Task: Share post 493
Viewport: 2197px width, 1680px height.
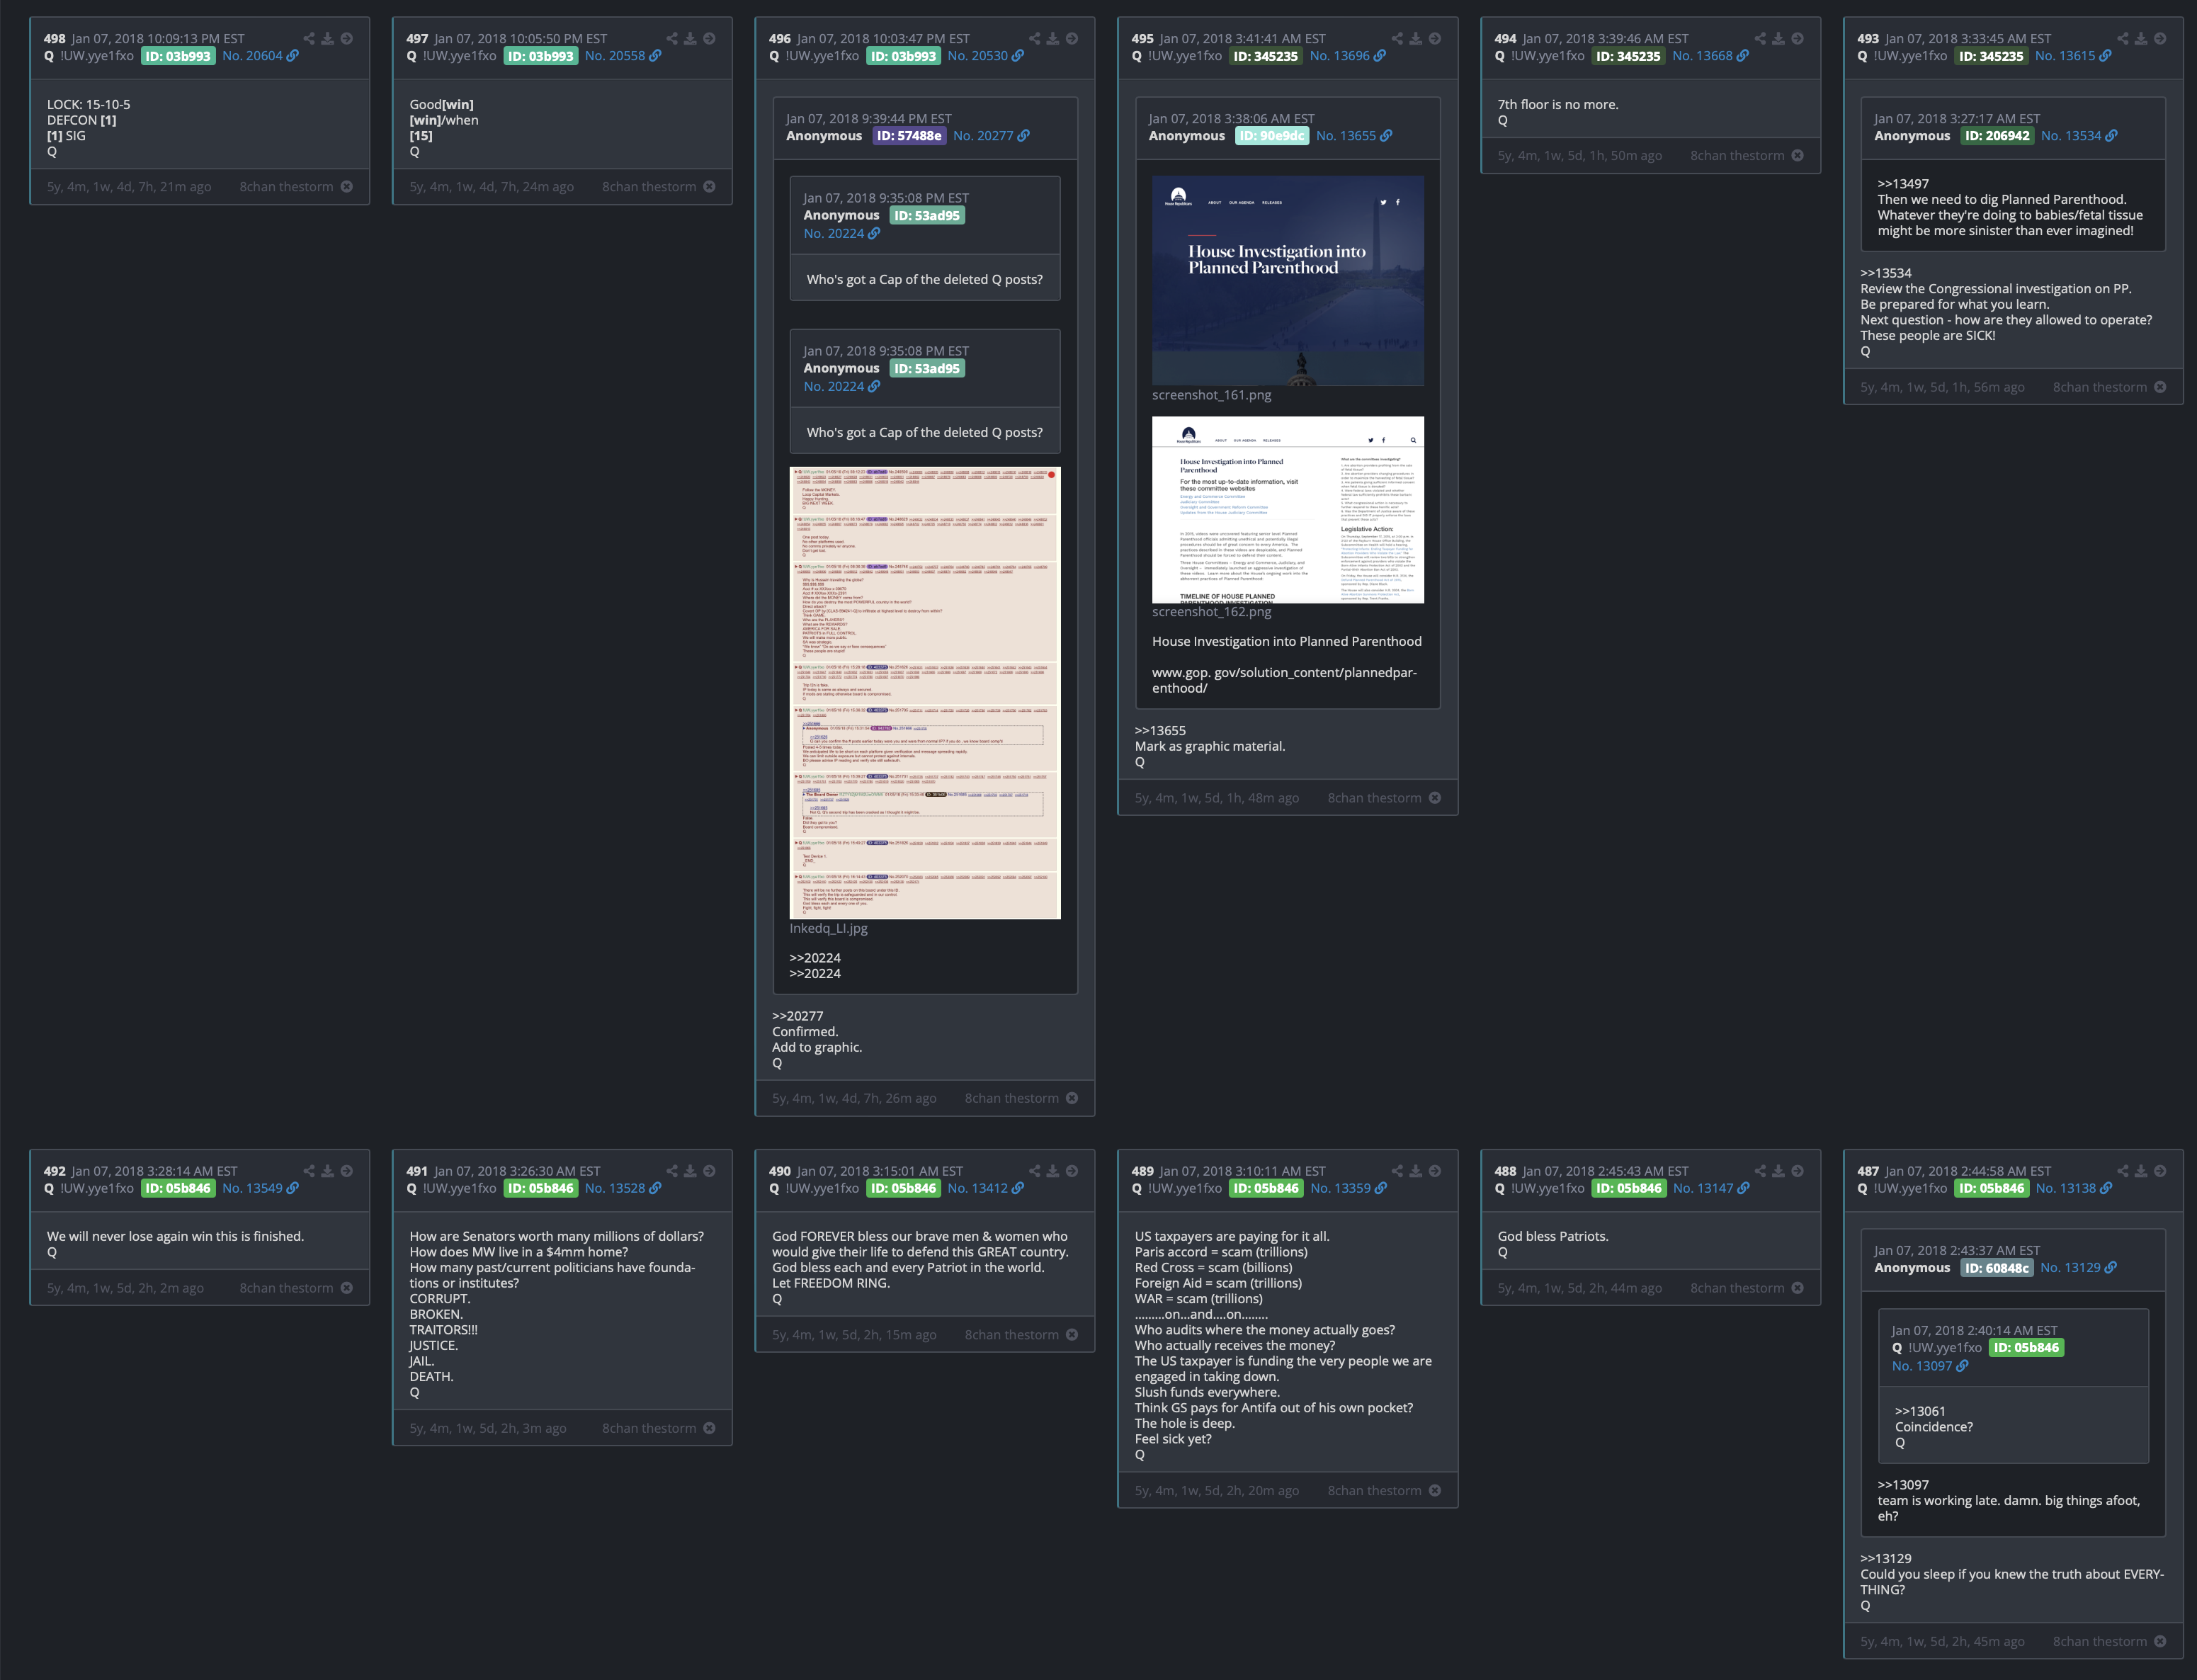Action: click(x=2123, y=39)
